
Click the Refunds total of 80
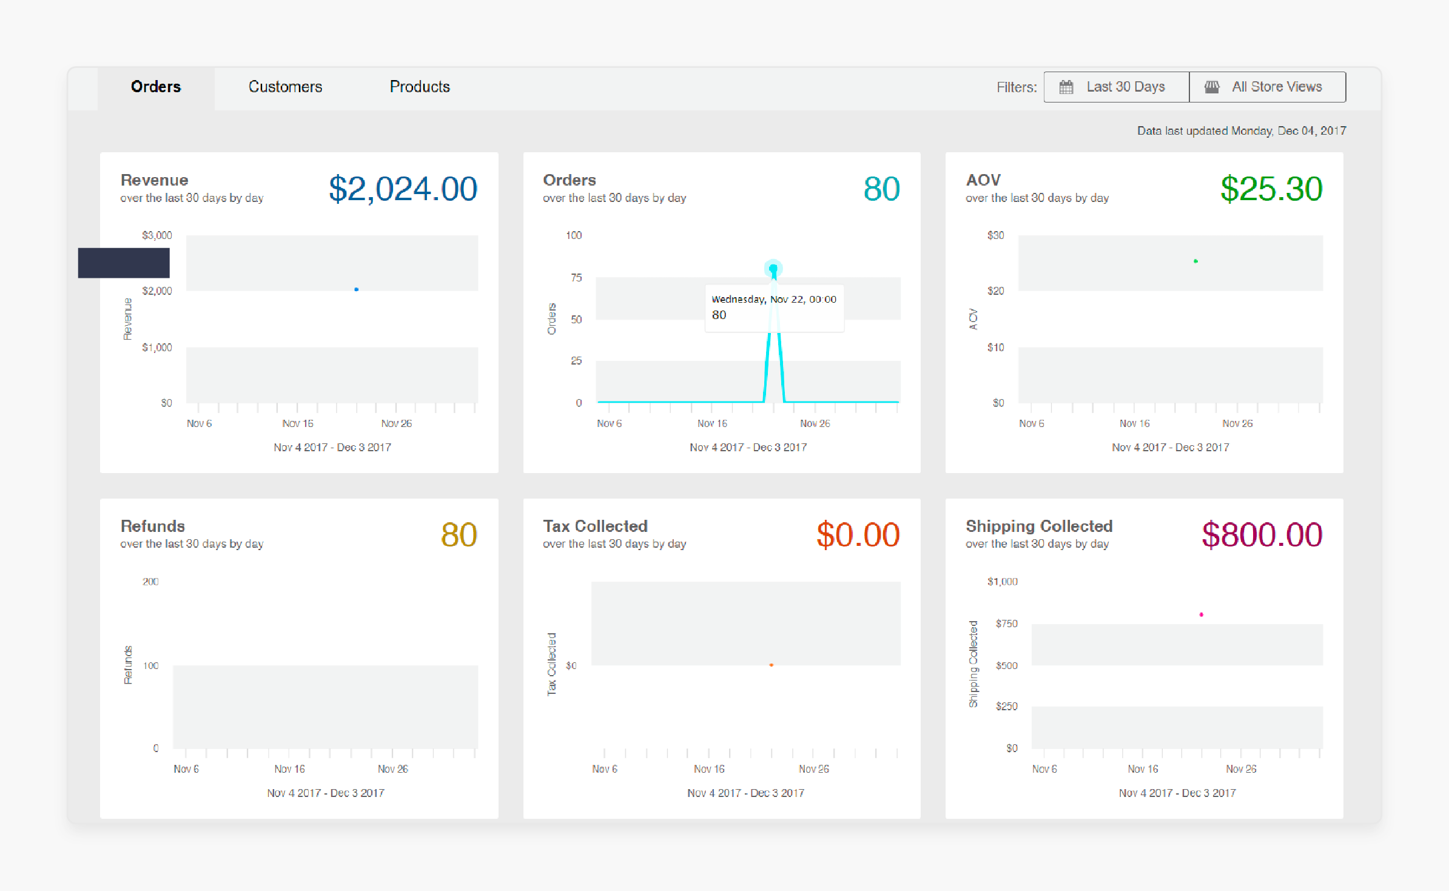point(459,534)
